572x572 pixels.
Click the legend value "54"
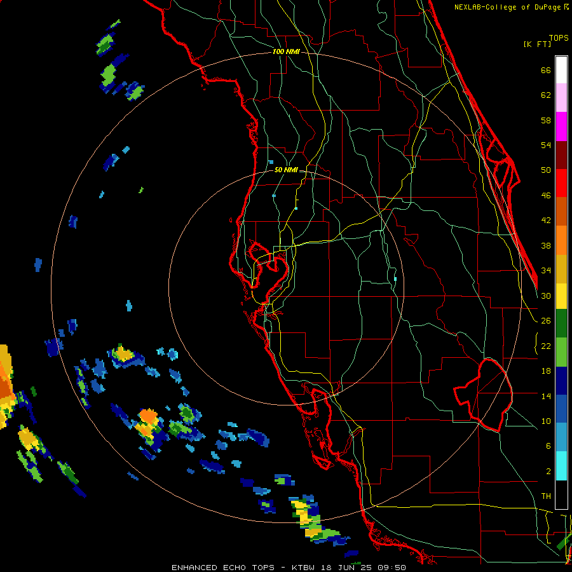point(546,145)
